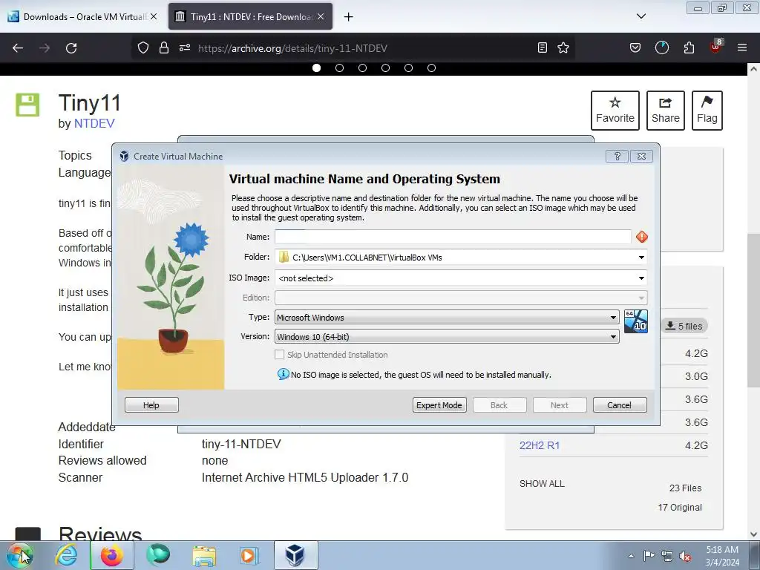Image resolution: width=760 pixels, height=570 pixels.
Task: Open the teal globe browser taskbar icon
Action: click(158, 555)
